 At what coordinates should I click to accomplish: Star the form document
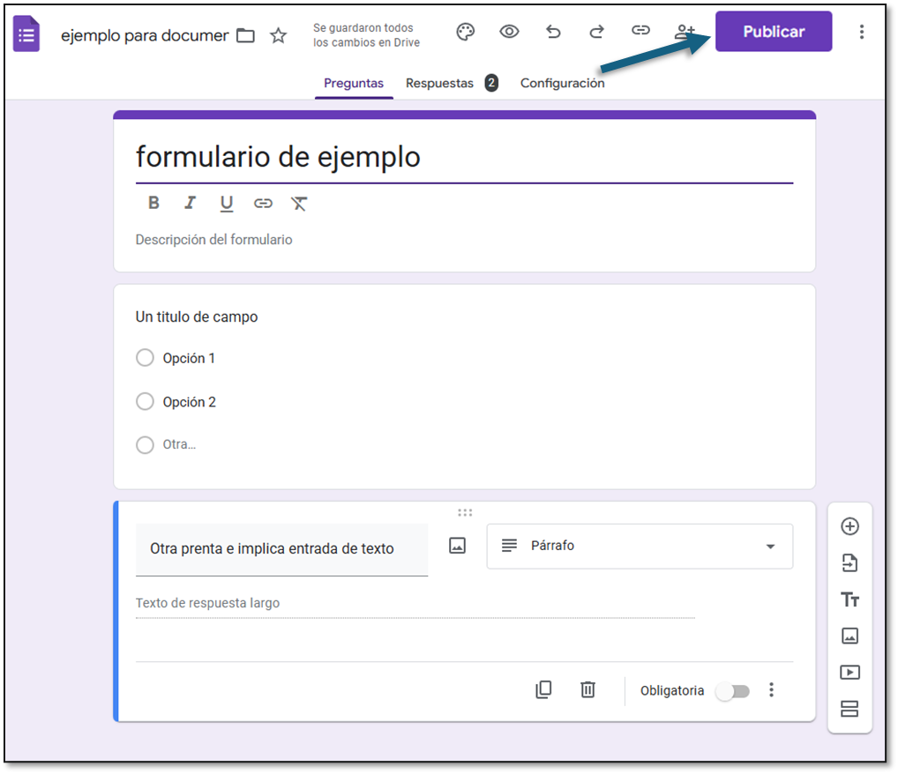point(279,35)
